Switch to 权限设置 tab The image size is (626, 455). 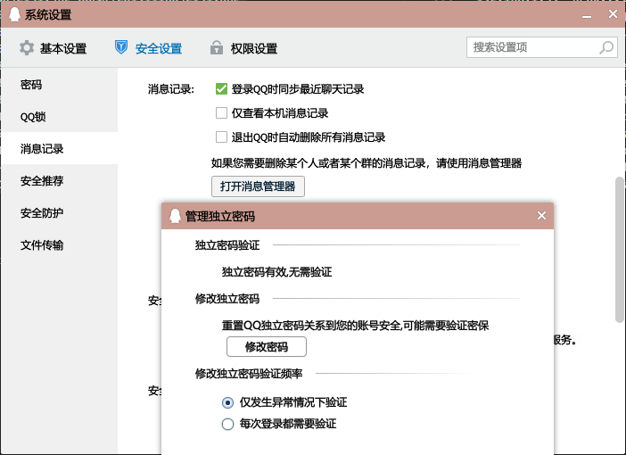[243, 48]
